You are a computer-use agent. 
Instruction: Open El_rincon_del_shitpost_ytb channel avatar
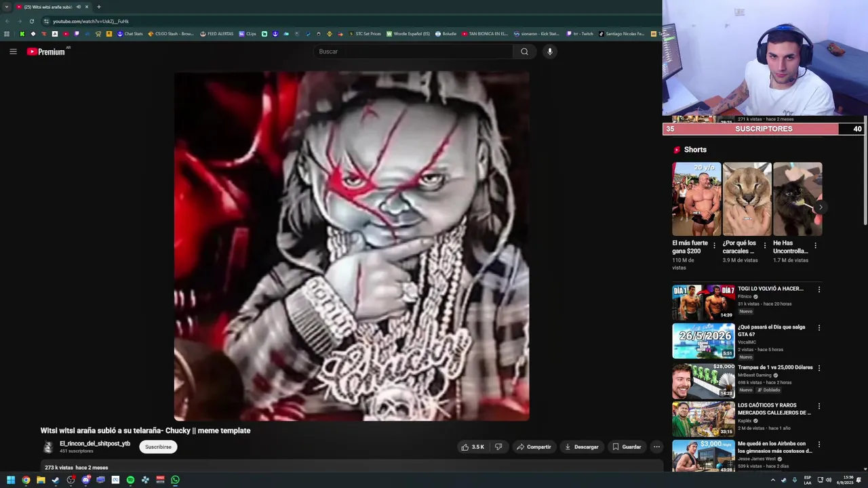(48, 447)
